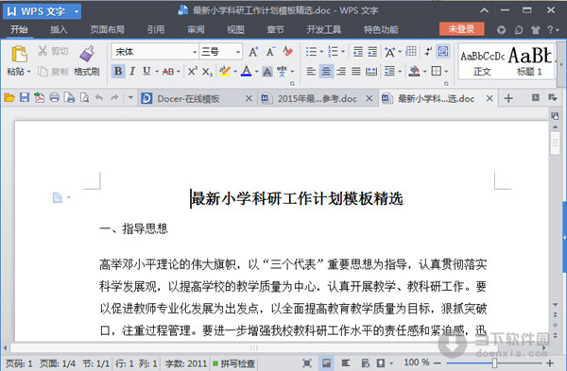Screen dimensions: 567x371
Task: Click the Print icon
Action: click(x=54, y=97)
